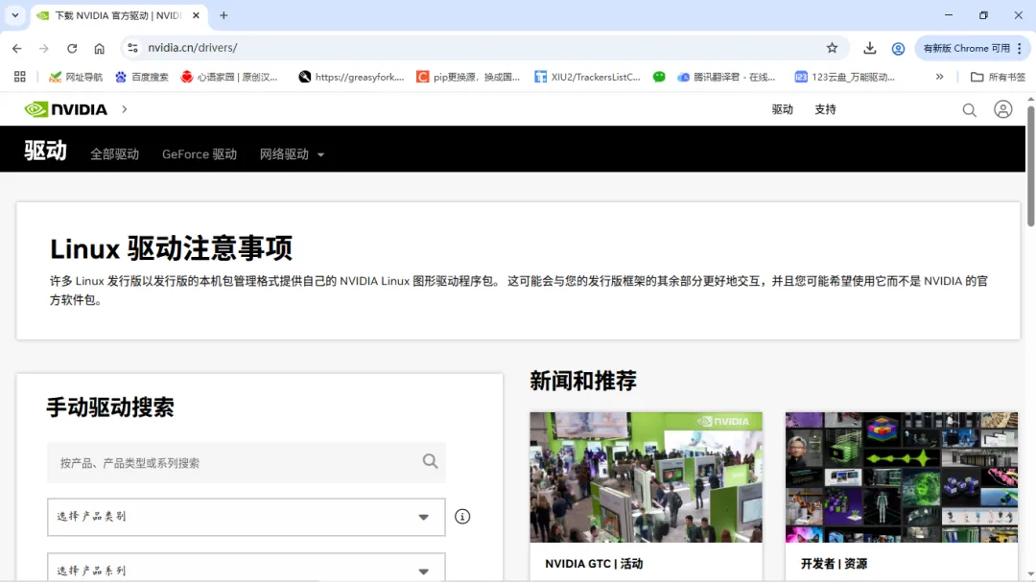This screenshot has width=1036, height=582.
Task: Open the NVIDIA GTC | 活动 card title
Action: (594, 564)
